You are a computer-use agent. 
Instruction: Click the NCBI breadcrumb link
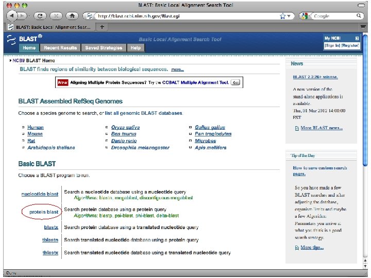pos(18,61)
